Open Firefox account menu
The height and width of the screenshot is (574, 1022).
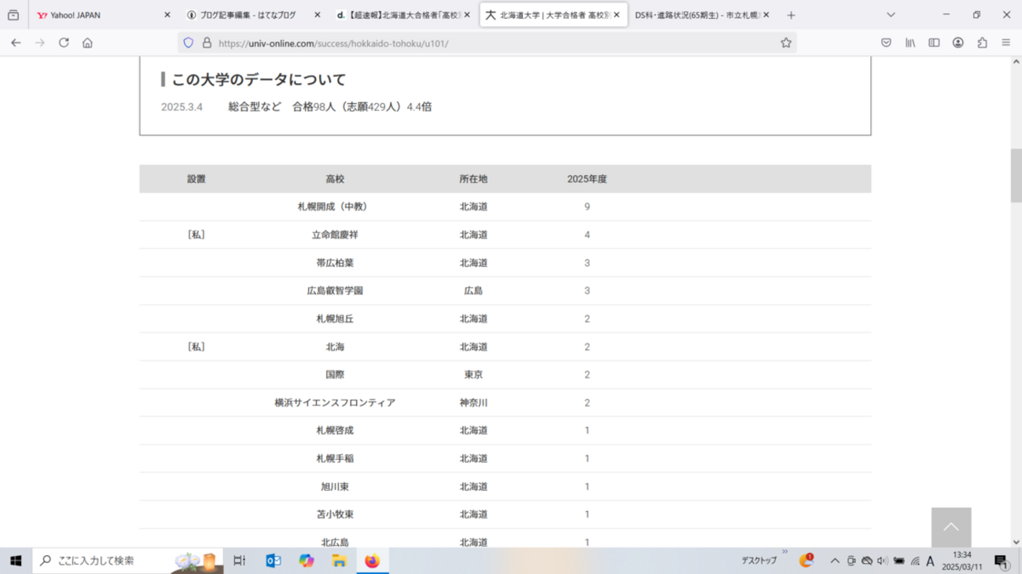coord(958,43)
